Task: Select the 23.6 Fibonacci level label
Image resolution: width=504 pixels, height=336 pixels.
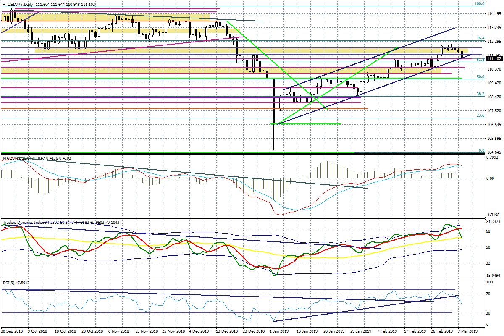Action: [x=480, y=115]
